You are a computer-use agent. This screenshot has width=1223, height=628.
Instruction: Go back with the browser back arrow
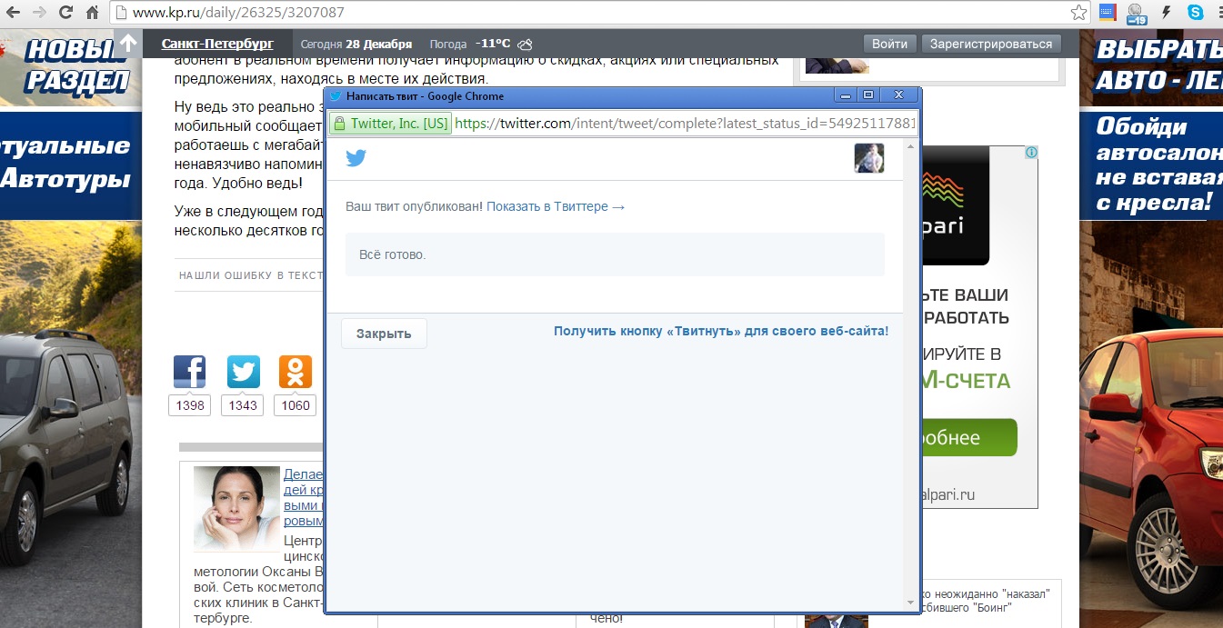[13, 13]
